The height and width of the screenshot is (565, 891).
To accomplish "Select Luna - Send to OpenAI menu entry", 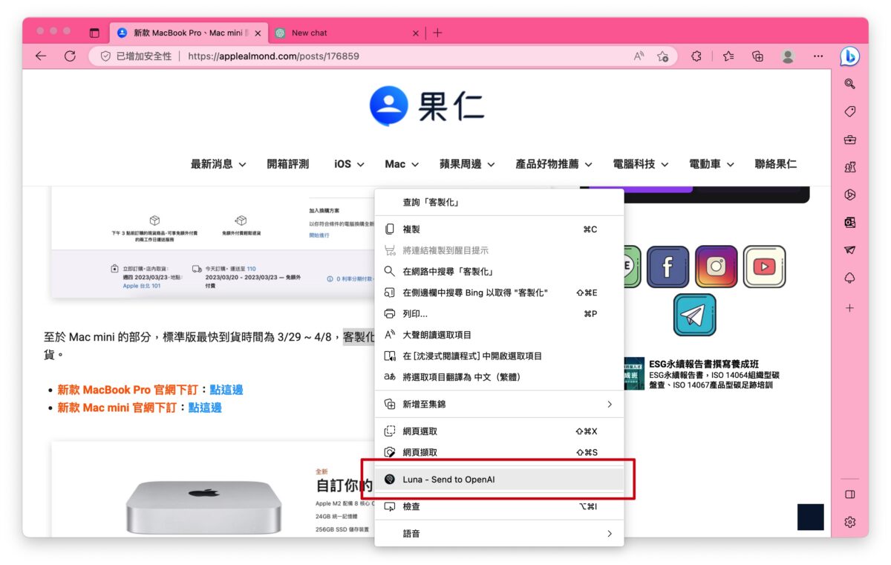I will pos(499,480).
